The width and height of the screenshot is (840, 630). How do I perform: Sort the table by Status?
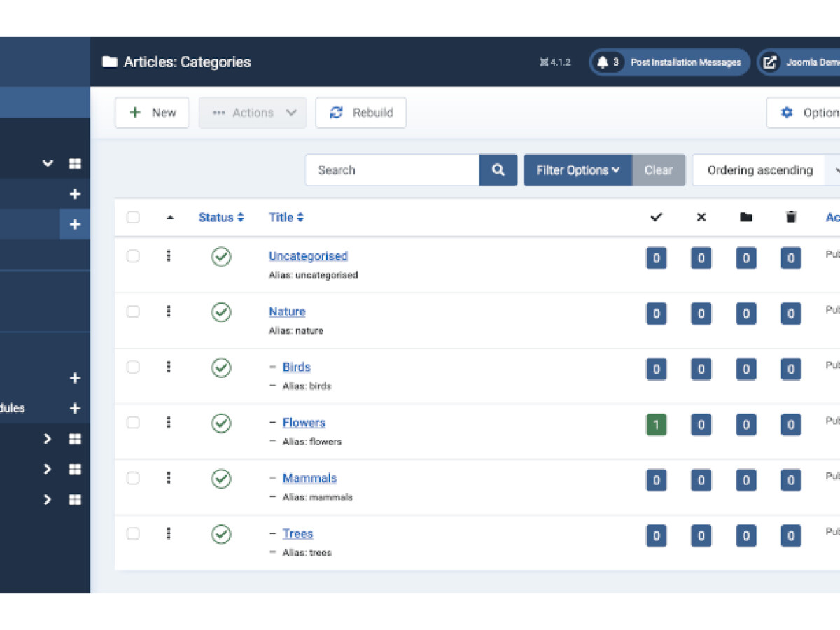click(221, 217)
